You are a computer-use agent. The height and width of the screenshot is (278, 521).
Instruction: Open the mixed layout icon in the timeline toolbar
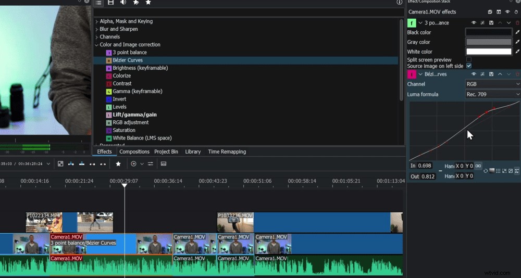(x=60, y=164)
